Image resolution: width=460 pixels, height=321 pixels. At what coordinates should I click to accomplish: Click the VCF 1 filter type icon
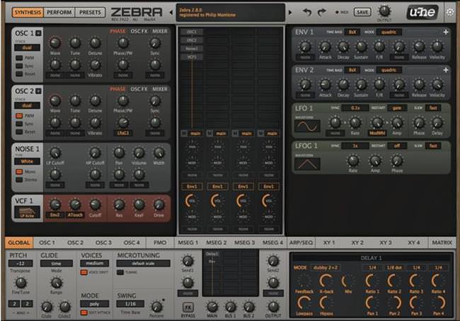pyautogui.click(x=27, y=212)
